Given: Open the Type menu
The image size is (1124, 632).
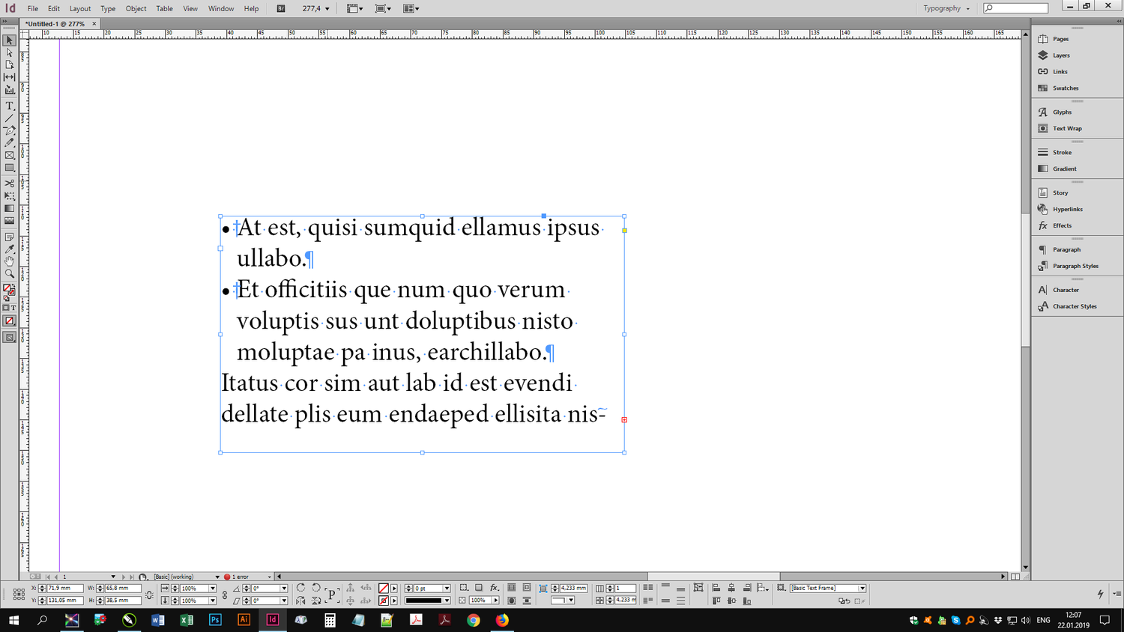Looking at the screenshot, I should 108,9.
